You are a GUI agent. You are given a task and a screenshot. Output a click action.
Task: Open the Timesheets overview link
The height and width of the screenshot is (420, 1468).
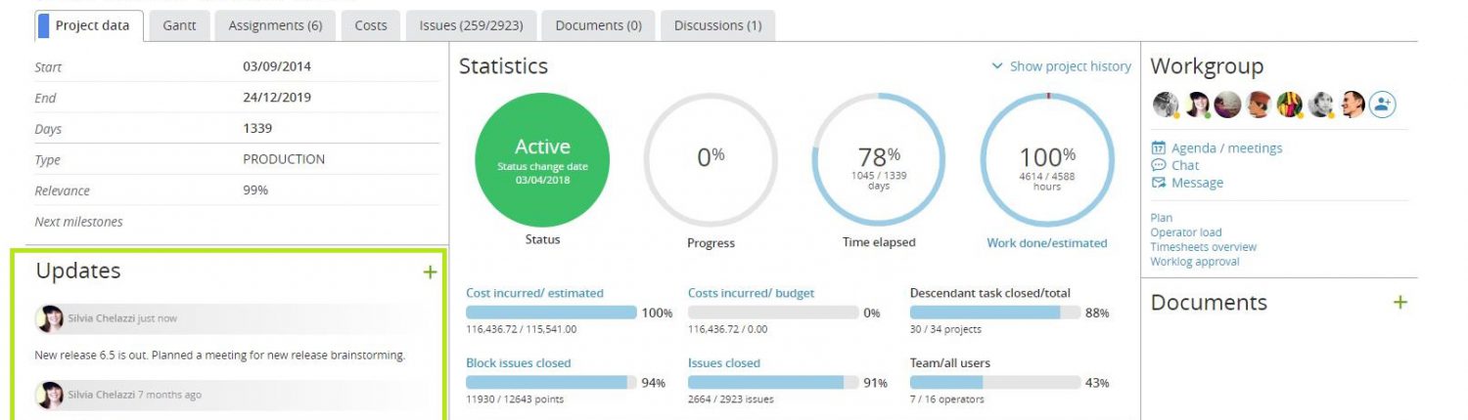pos(1203,247)
